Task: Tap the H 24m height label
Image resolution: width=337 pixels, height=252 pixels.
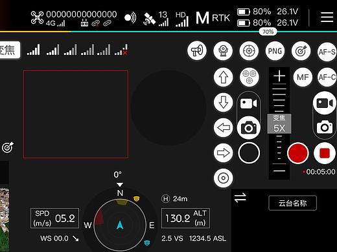Action: 174,198
